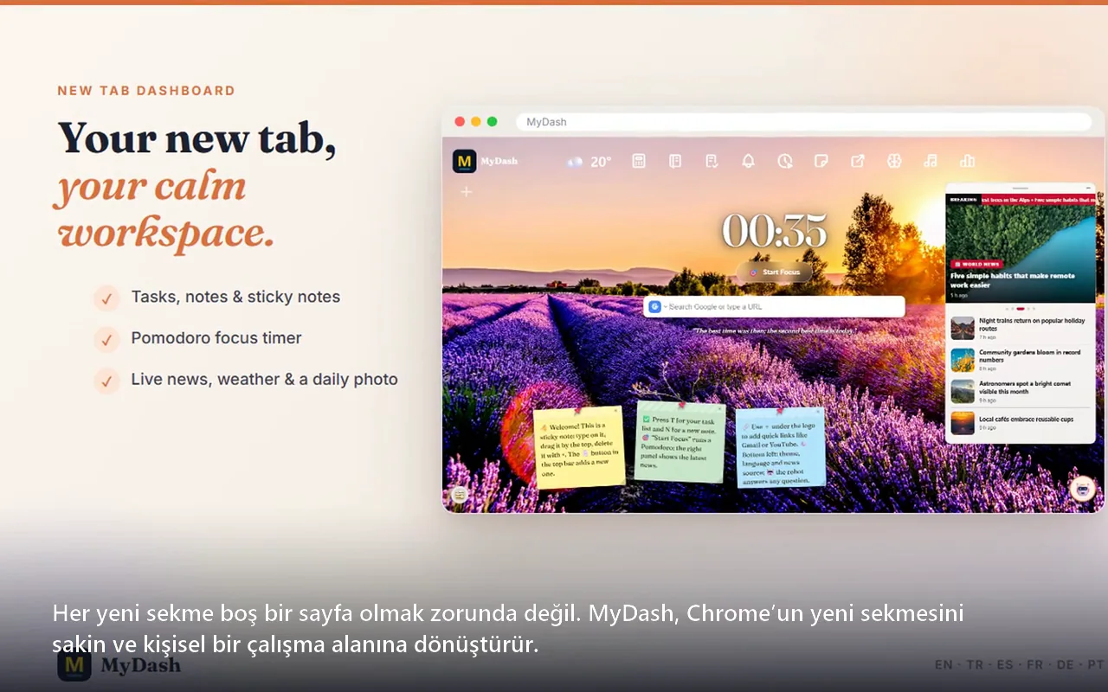The width and height of the screenshot is (1108, 692).
Task: Open the reminders bell icon
Action: [748, 161]
